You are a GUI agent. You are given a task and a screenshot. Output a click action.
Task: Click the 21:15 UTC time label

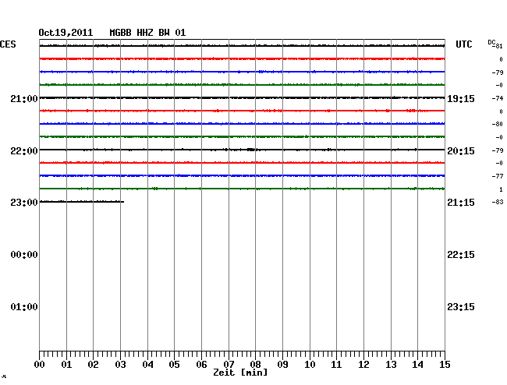(461, 203)
